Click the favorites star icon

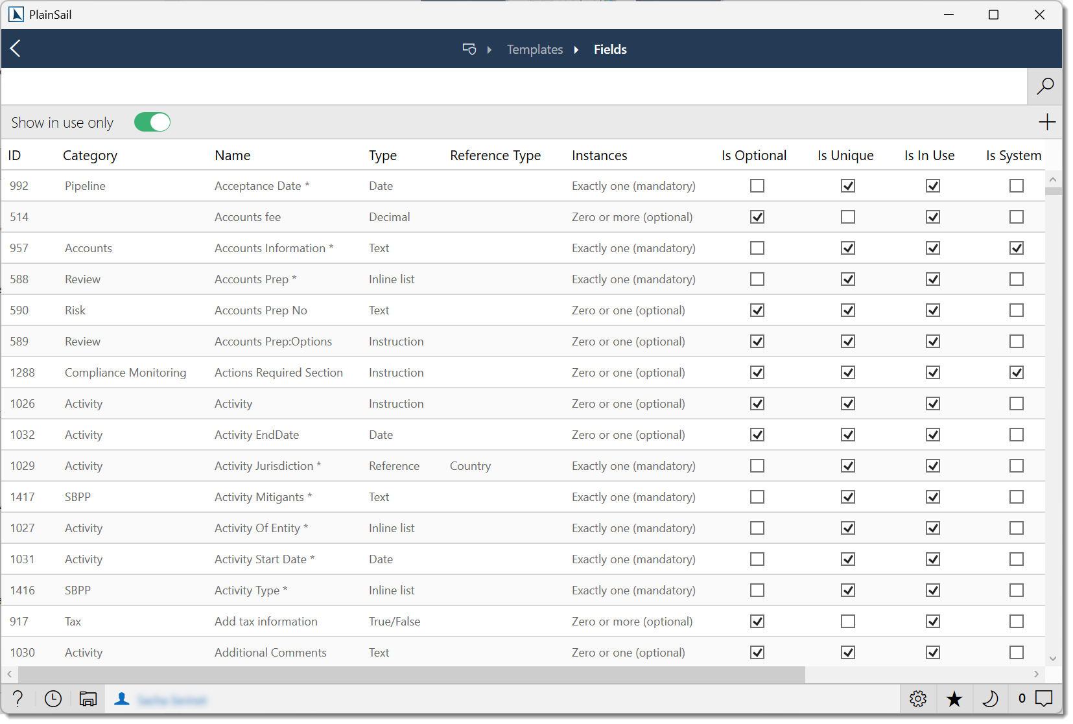coord(954,699)
